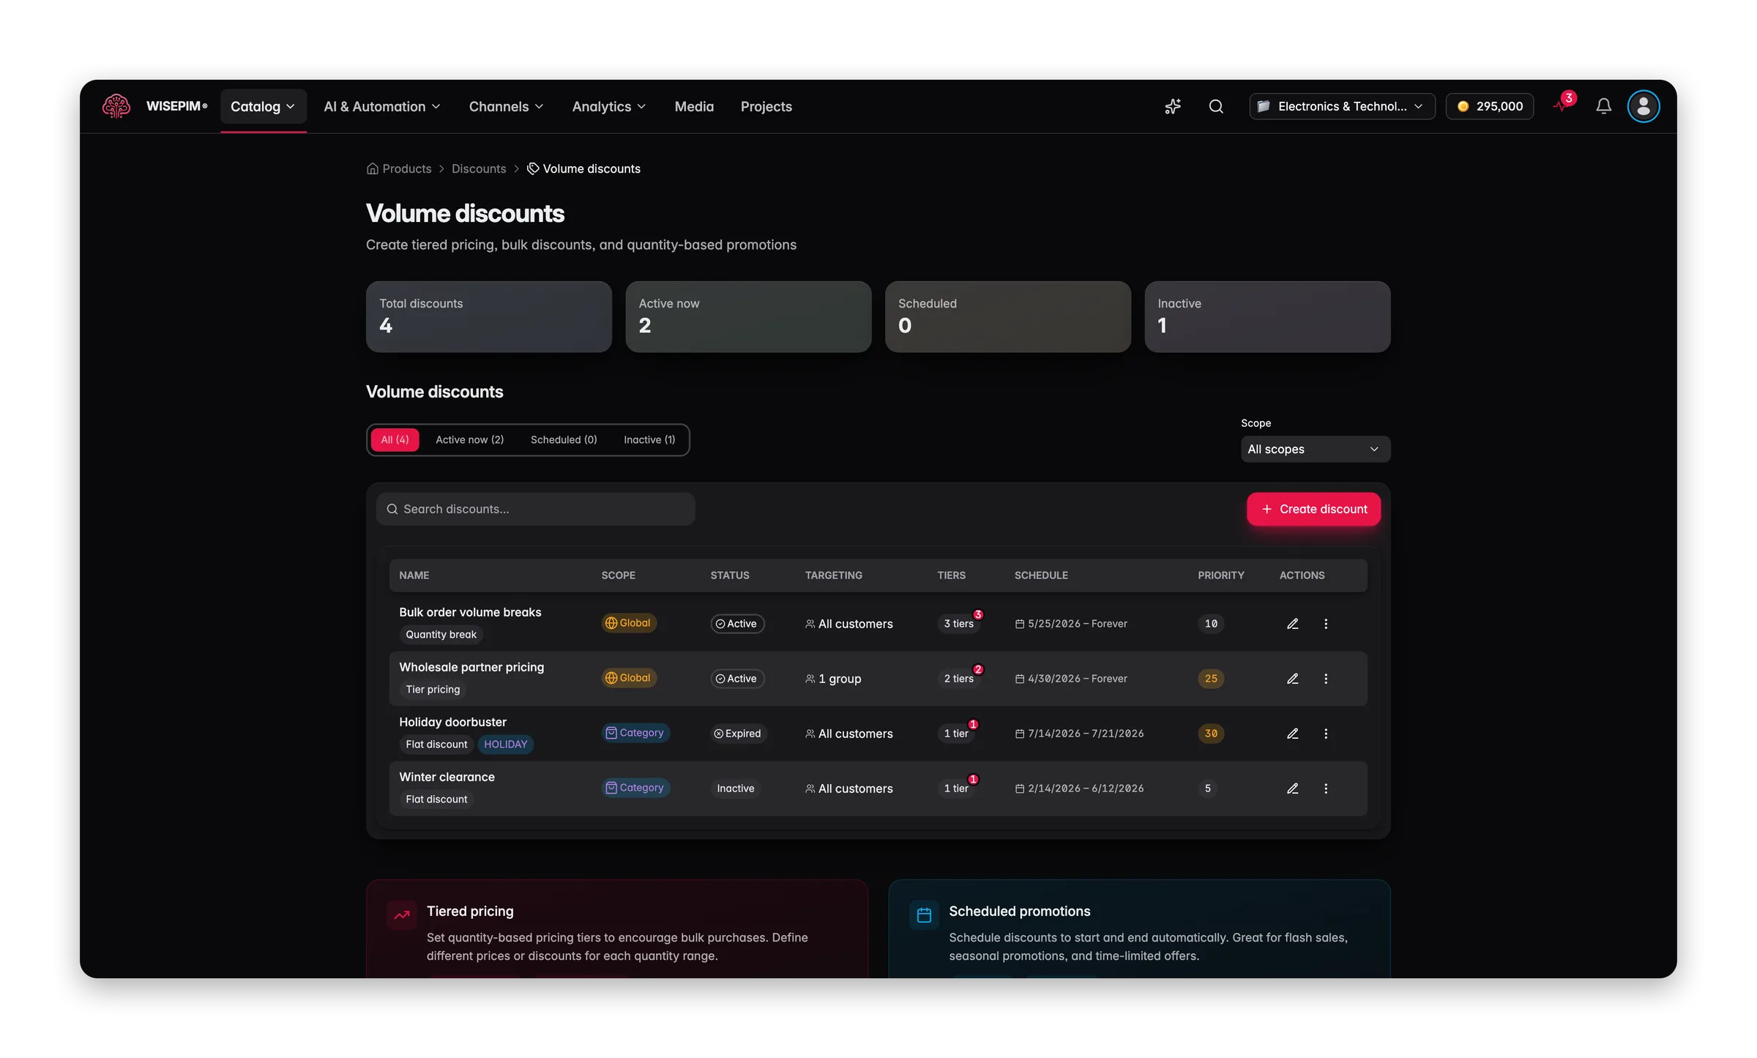Viewport: 1757px width, 1058px height.
Task: Edit Wholesale partner pricing discount
Action: [1293, 679]
